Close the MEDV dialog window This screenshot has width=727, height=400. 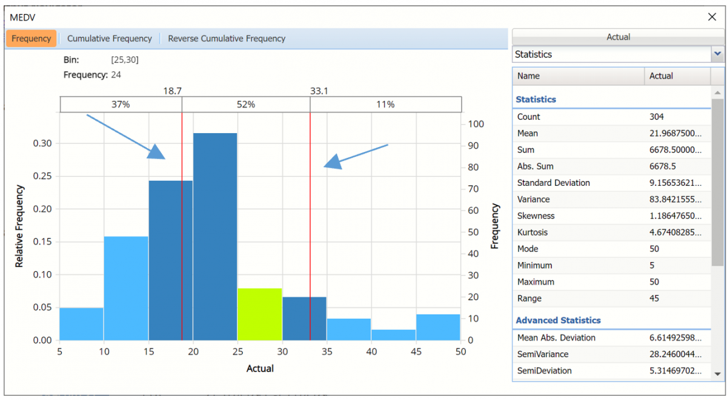[712, 17]
